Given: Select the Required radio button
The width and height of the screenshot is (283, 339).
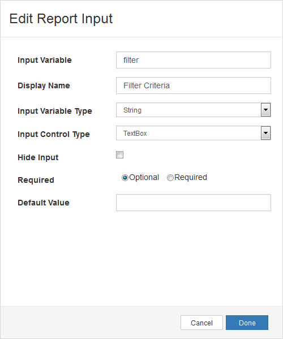Looking at the screenshot, I should tap(170, 178).
